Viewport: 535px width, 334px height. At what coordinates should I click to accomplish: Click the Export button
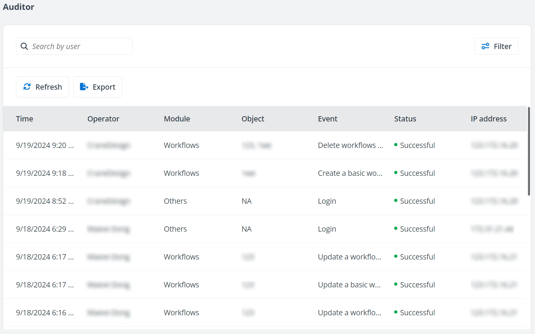click(98, 87)
